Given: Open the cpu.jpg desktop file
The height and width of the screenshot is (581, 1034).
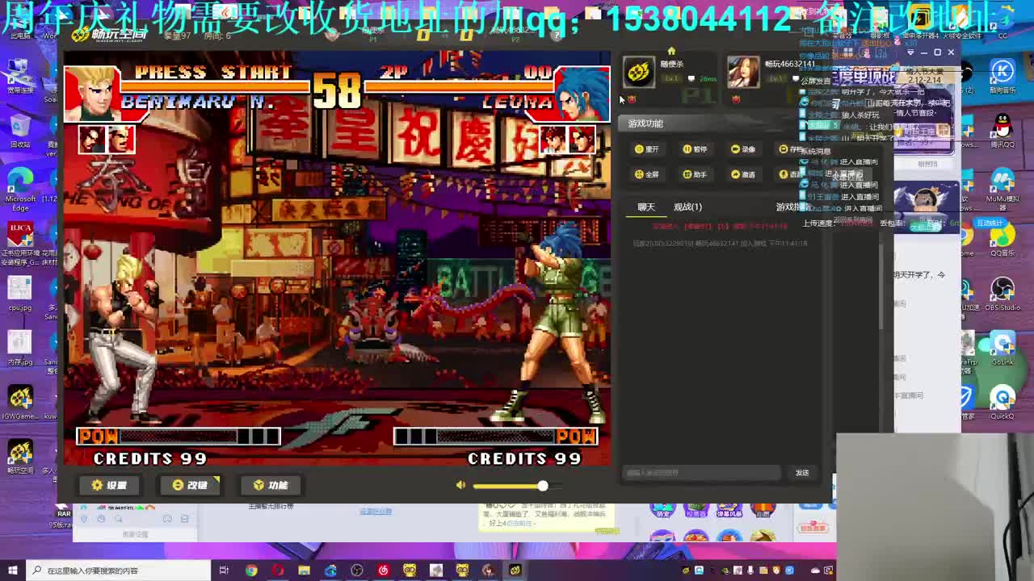Looking at the screenshot, I should click(20, 294).
